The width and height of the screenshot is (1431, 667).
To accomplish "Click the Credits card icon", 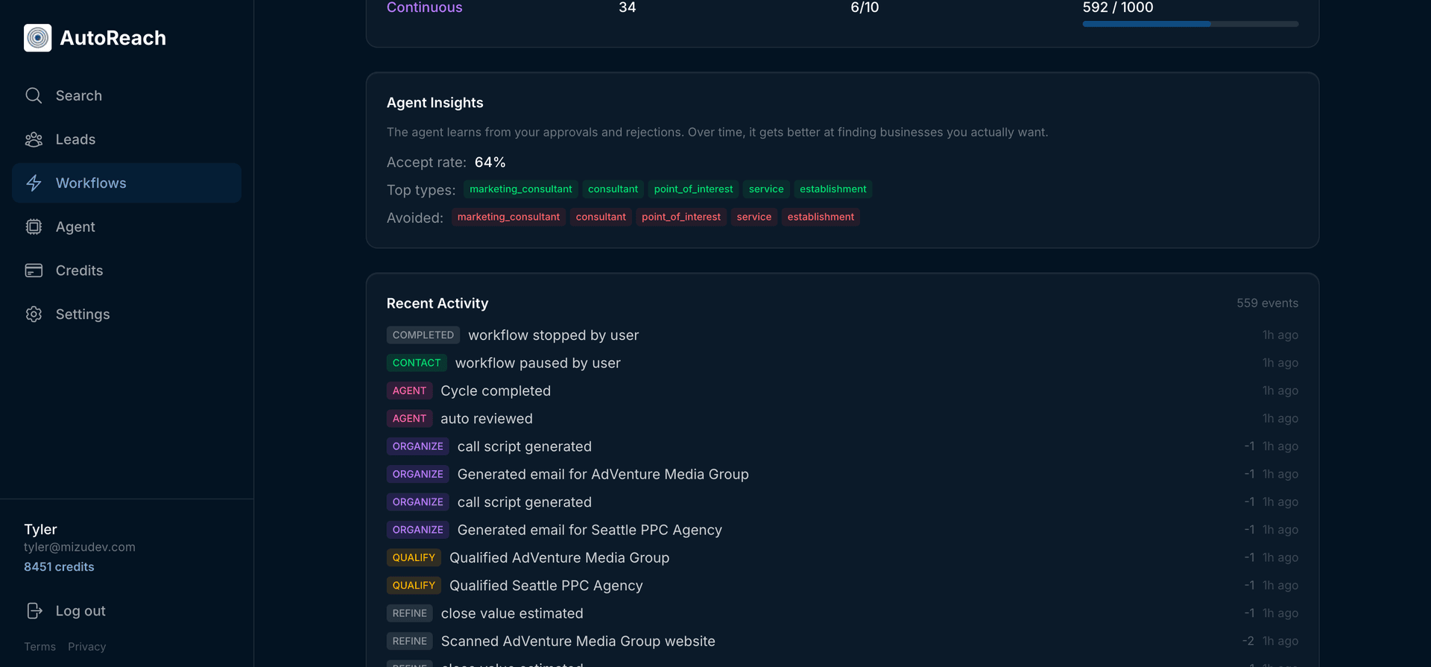I will 34,271.
